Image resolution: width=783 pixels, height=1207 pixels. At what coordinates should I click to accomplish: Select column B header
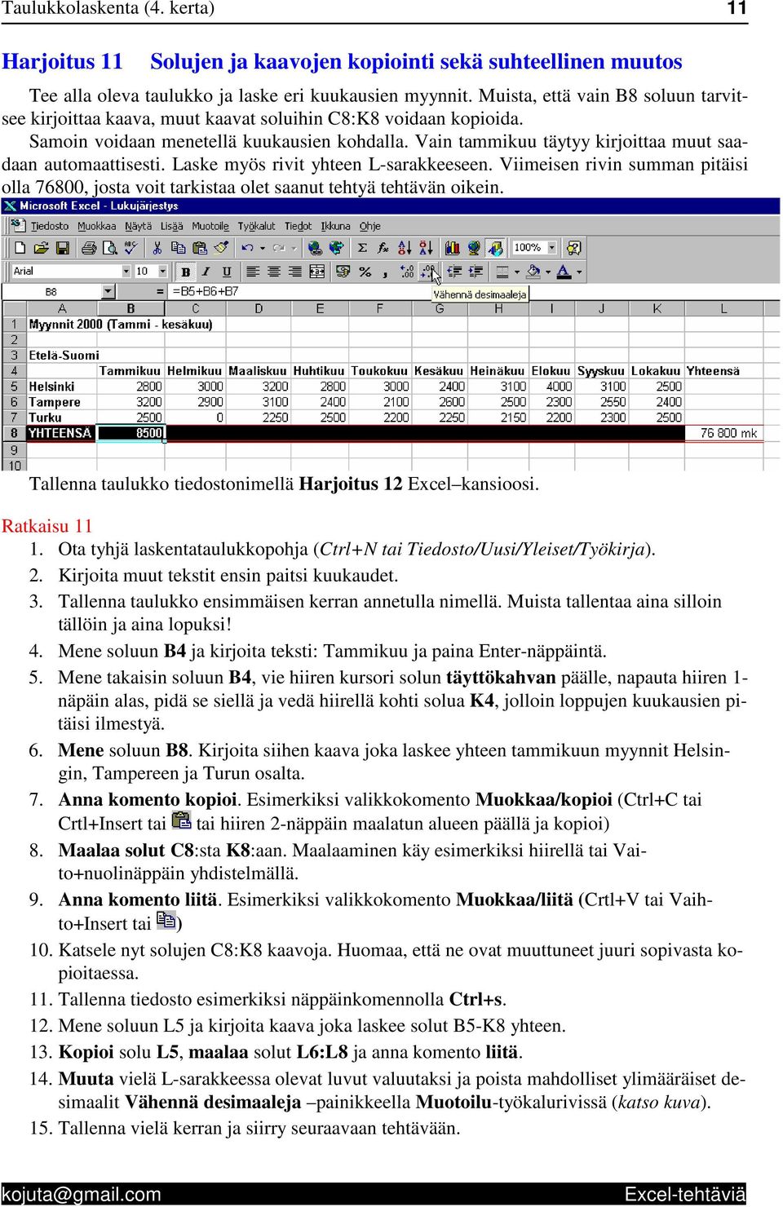click(130, 309)
